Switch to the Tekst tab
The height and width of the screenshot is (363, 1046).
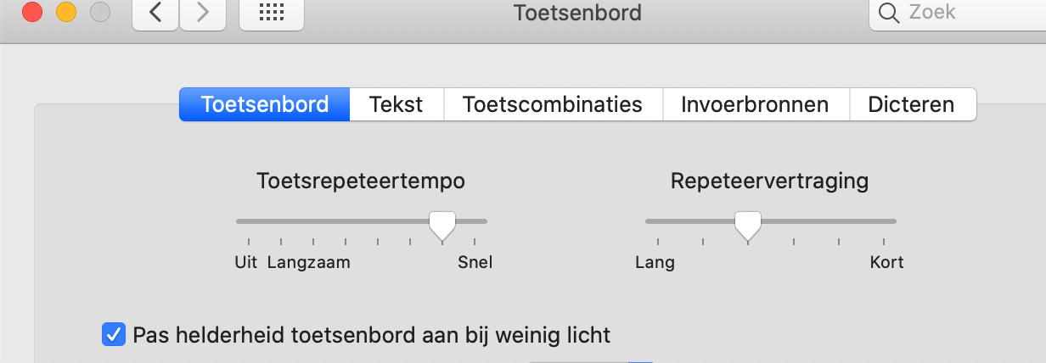click(396, 105)
